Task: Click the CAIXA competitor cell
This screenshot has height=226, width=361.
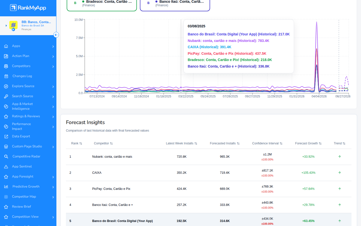Action: [x=97, y=173]
